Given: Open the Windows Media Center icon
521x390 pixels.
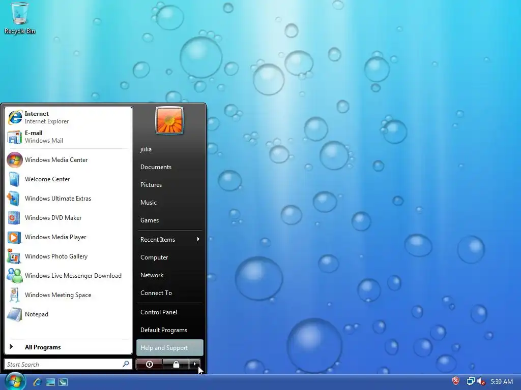Looking at the screenshot, I should click(15, 160).
